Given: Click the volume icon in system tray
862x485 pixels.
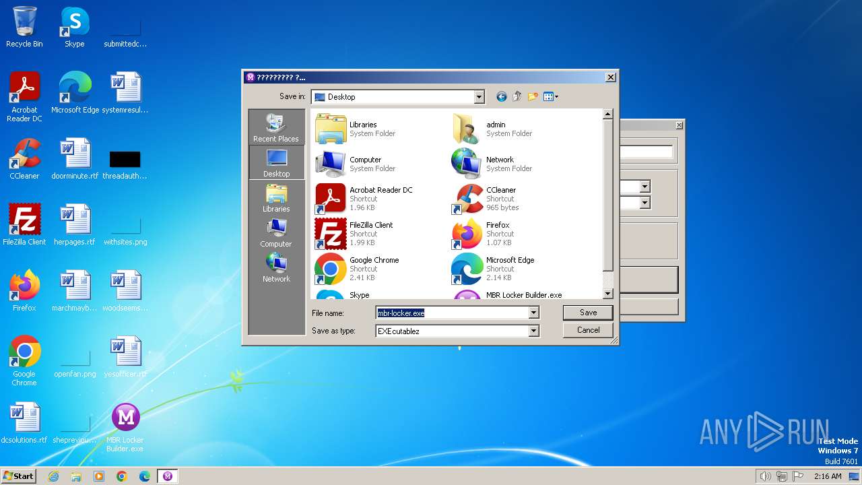Looking at the screenshot, I should pyautogui.click(x=765, y=476).
